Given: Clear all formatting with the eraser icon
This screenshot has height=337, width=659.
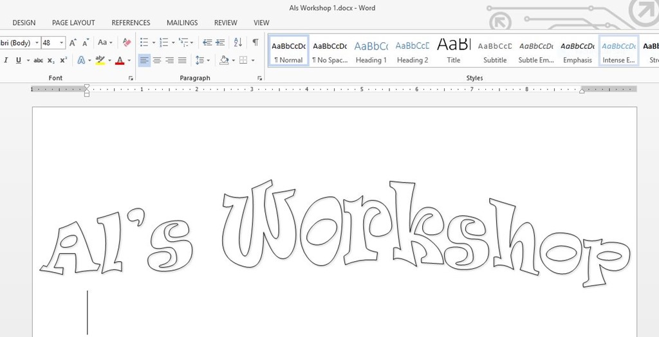Looking at the screenshot, I should pos(127,42).
